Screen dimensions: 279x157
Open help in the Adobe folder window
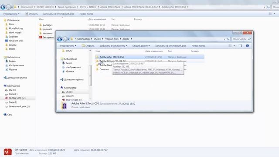(247, 46)
